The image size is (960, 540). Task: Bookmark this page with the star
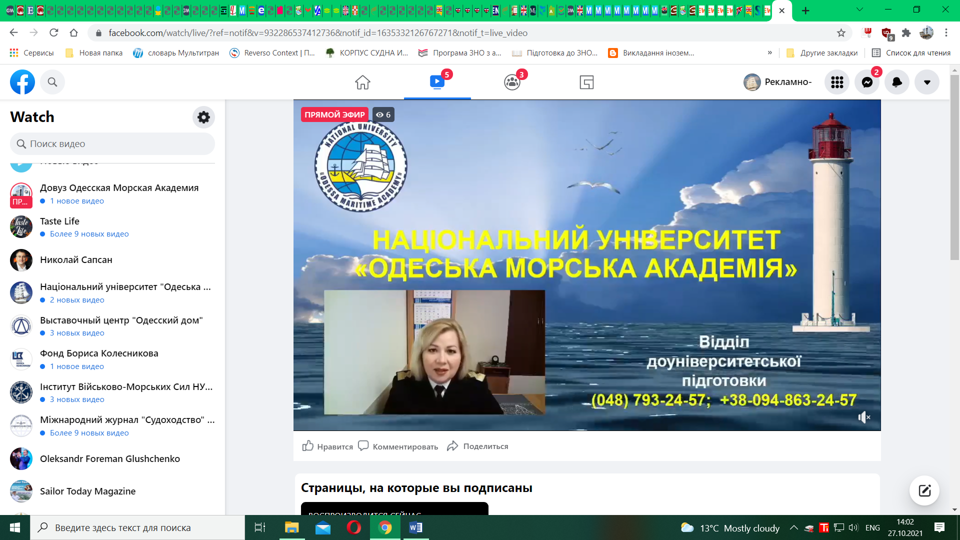tap(841, 33)
